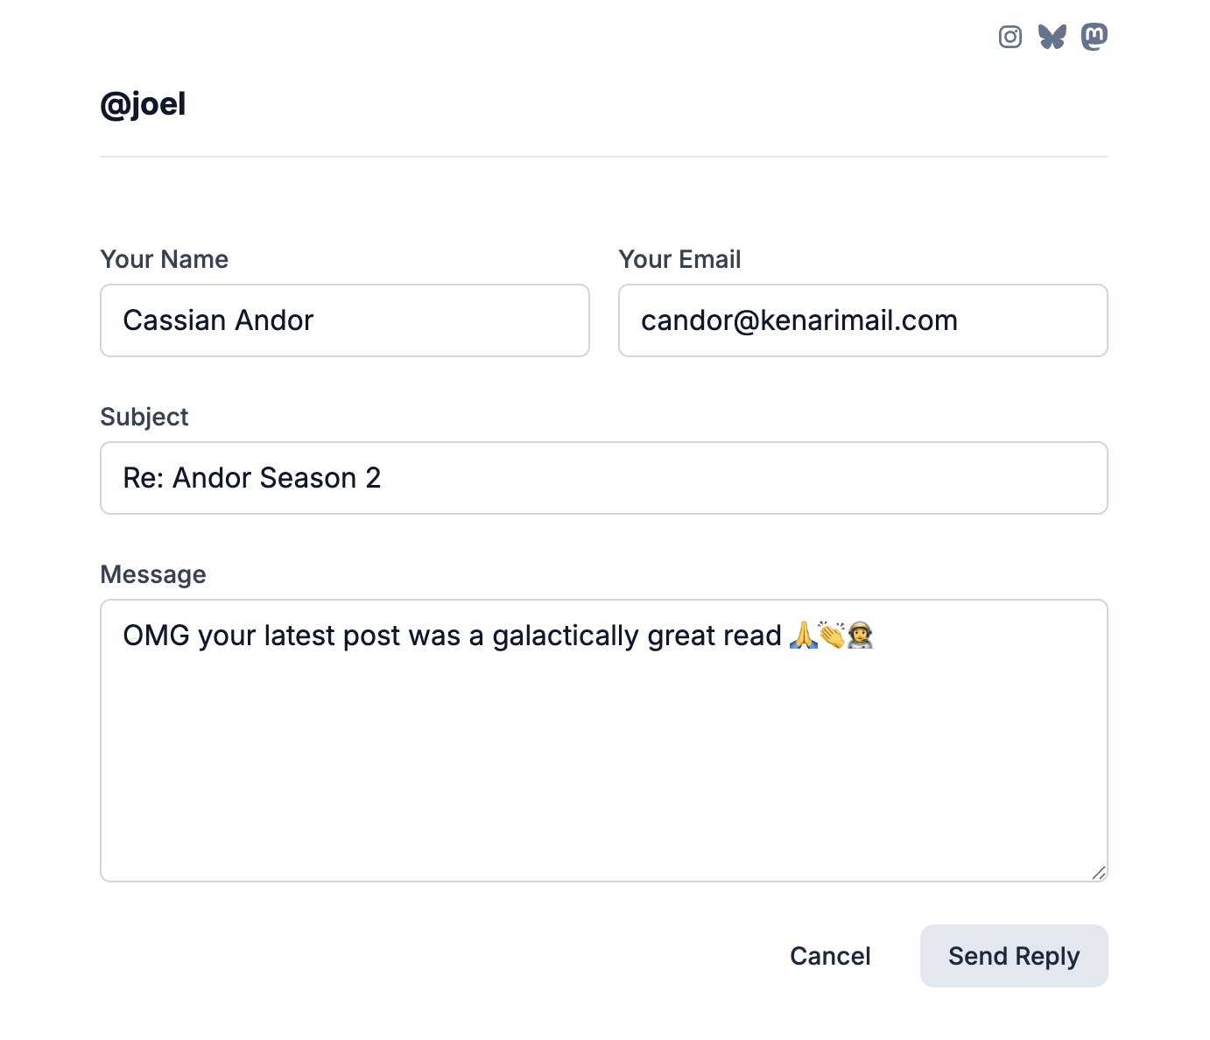Click the @joel heading

pos(143,104)
